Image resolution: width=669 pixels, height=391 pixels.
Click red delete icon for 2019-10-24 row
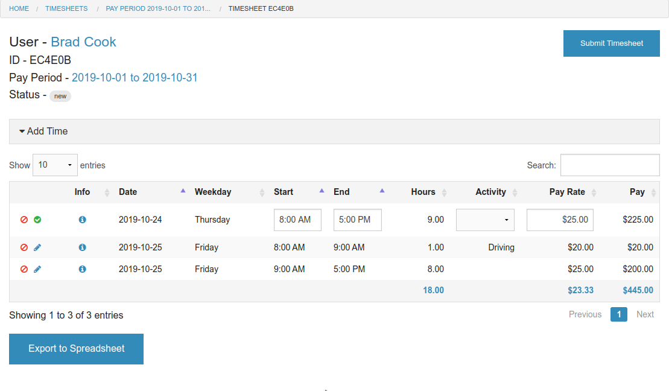click(24, 220)
